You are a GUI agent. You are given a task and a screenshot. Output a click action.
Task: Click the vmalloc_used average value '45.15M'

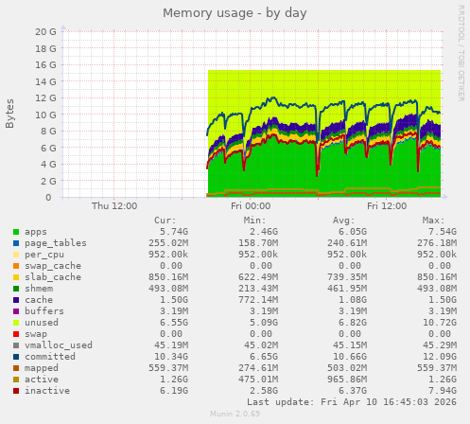350,345
